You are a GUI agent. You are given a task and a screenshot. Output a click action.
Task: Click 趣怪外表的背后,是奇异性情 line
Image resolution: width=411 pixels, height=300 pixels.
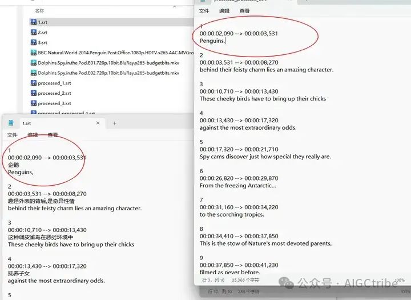pyautogui.click(x=41, y=201)
